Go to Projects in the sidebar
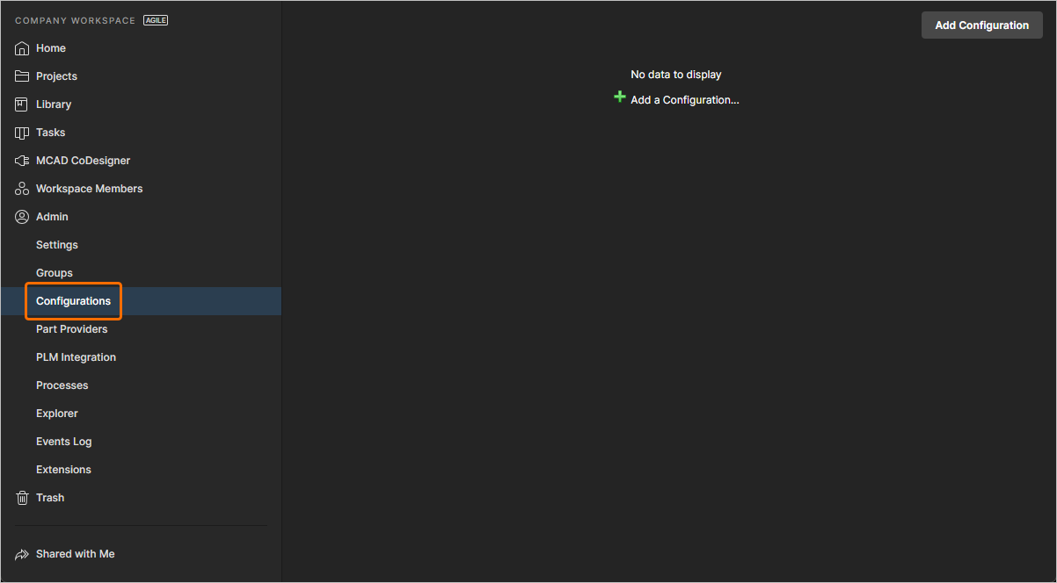 [56, 76]
